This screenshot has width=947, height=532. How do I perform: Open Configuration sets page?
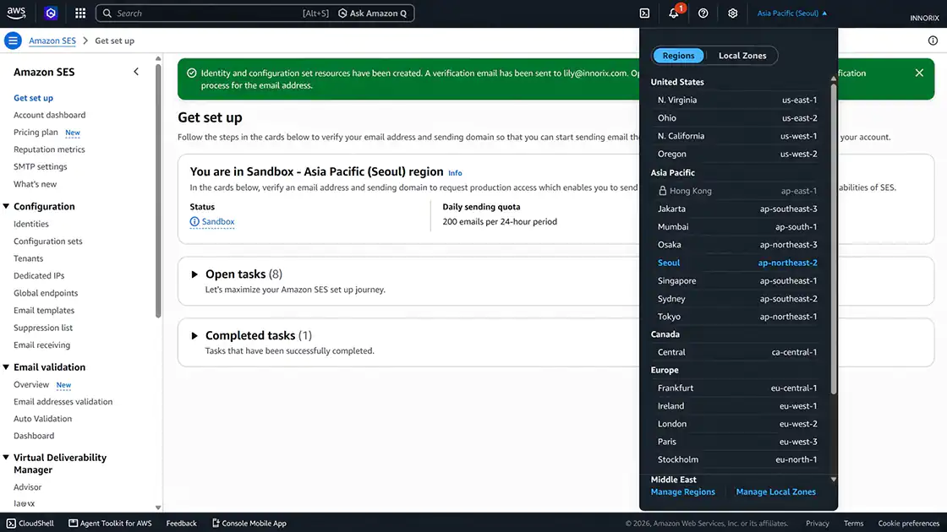[x=48, y=242]
